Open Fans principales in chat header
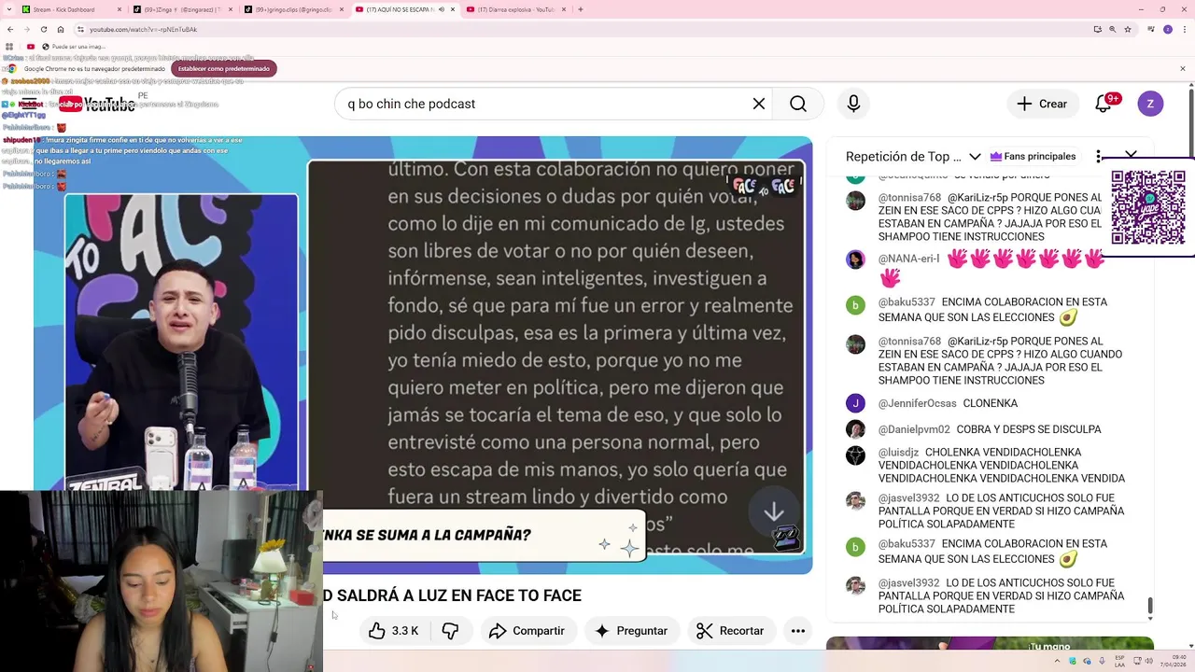The width and height of the screenshot is (1195, 672). click(1033, 157)
